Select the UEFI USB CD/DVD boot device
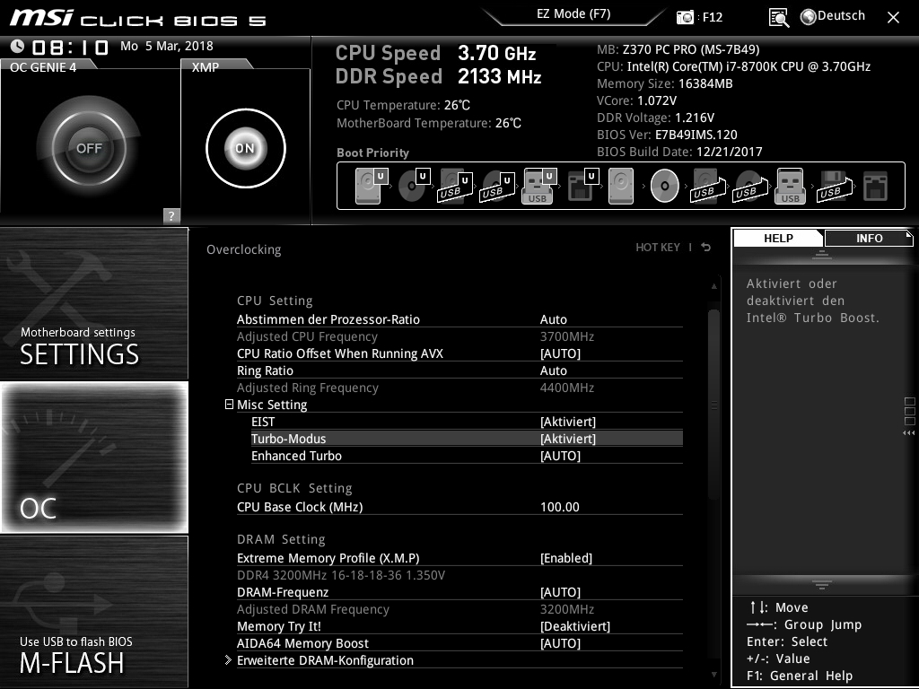The width and height of the screenshot is (919, 689). [x=497, y=186]
